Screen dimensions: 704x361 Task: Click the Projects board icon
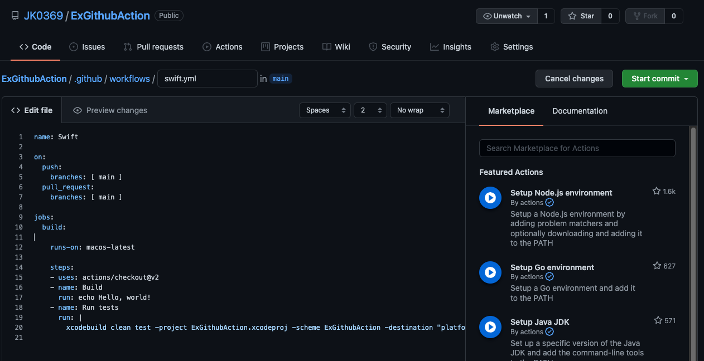(x=265, y=47)
